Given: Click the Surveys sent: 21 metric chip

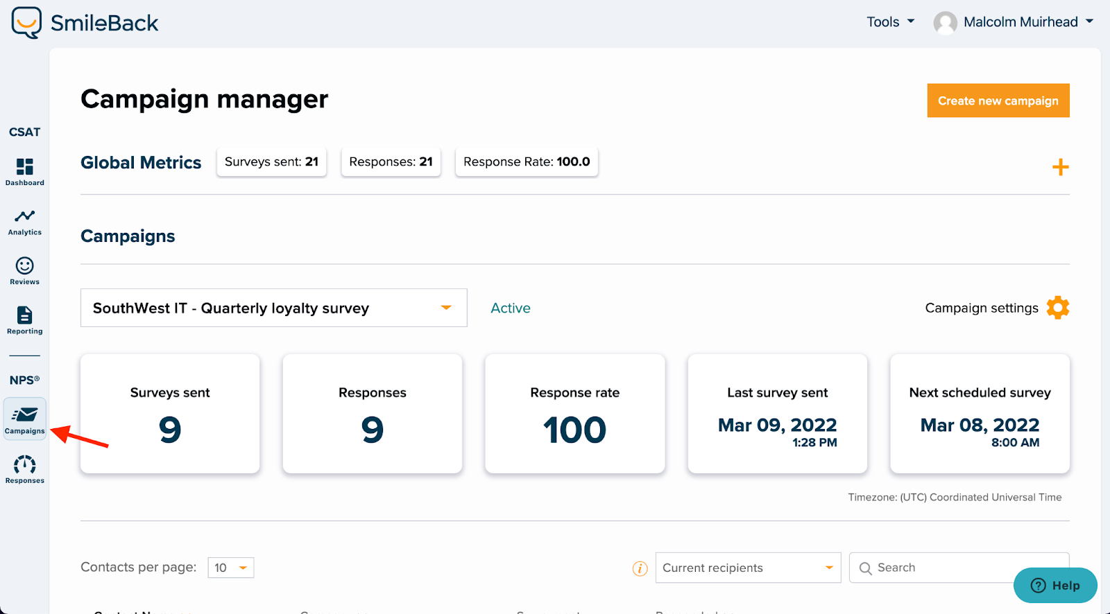Looking at the screenshot, I should (271, 161).
